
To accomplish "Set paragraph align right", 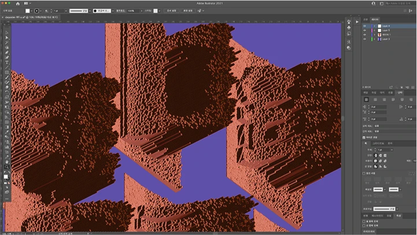I will 384,100.
